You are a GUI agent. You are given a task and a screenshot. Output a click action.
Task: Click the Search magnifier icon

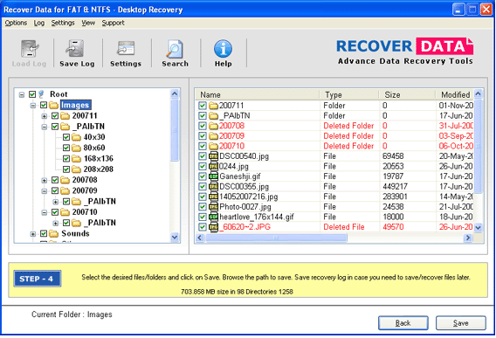[x=175, y=49]
